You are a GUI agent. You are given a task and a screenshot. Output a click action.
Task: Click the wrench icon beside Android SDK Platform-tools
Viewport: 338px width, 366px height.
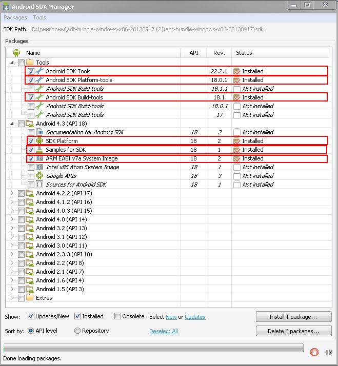tap(39, 80)
